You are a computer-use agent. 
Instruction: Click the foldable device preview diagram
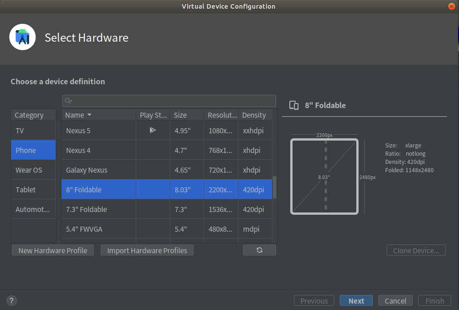tap(324, 176)
